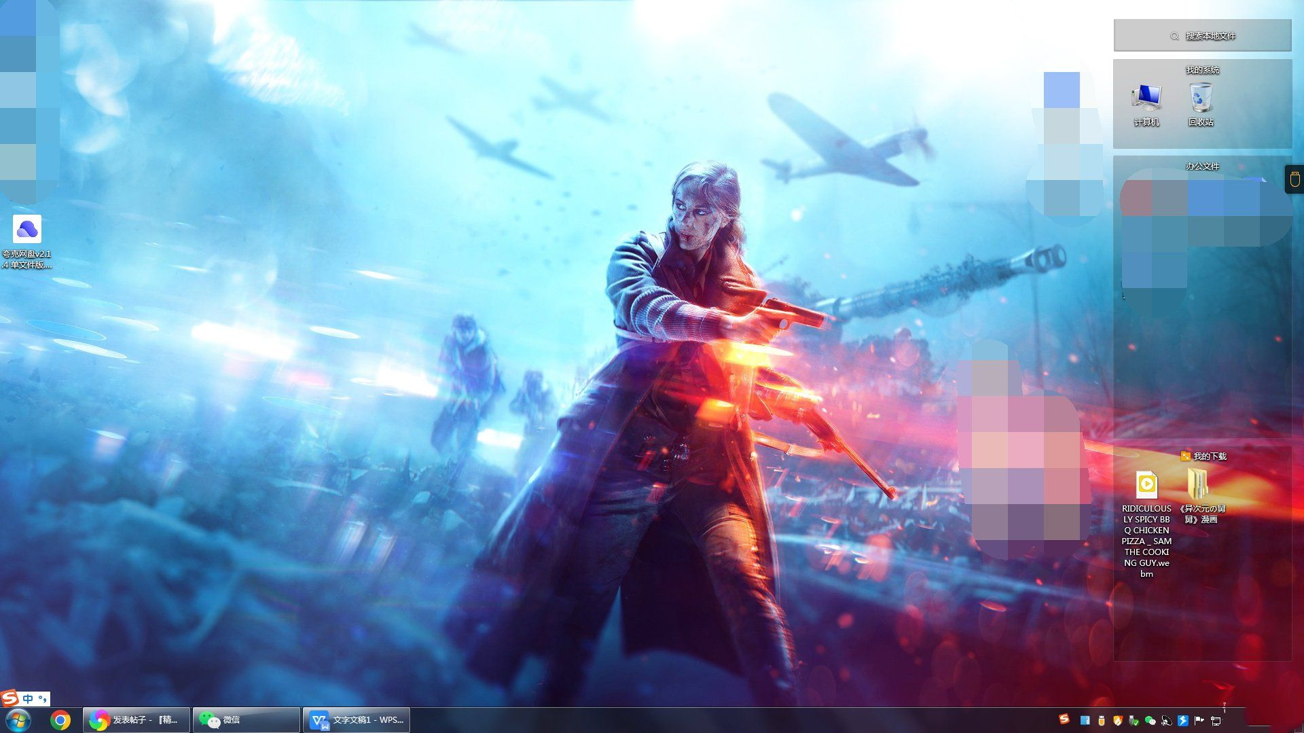Viewport: 1304px width, 733px height.
Task: Click the safely remove hardware tray icon
Action: click(x=1134, y=721)
